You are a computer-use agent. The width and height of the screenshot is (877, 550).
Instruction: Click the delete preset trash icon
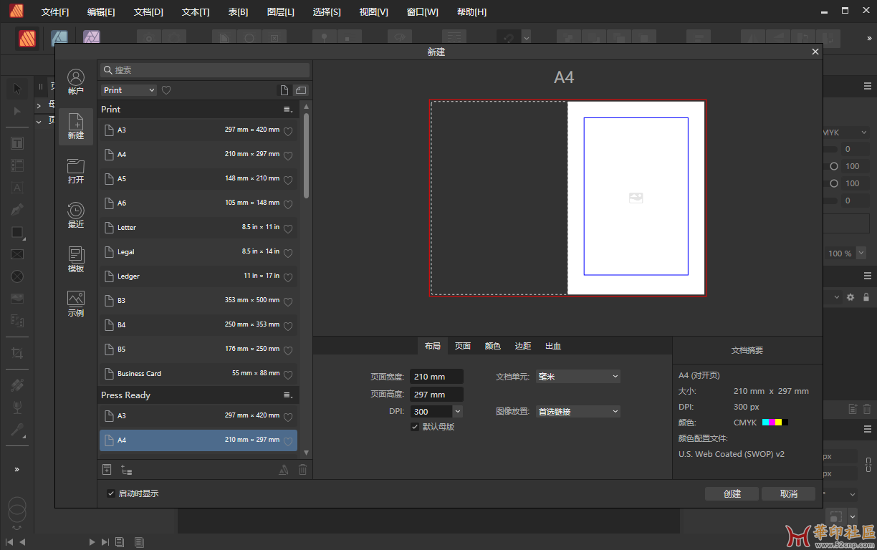pos(302,470)
